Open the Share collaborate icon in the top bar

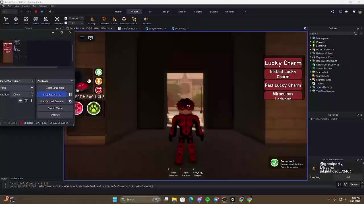332,12
